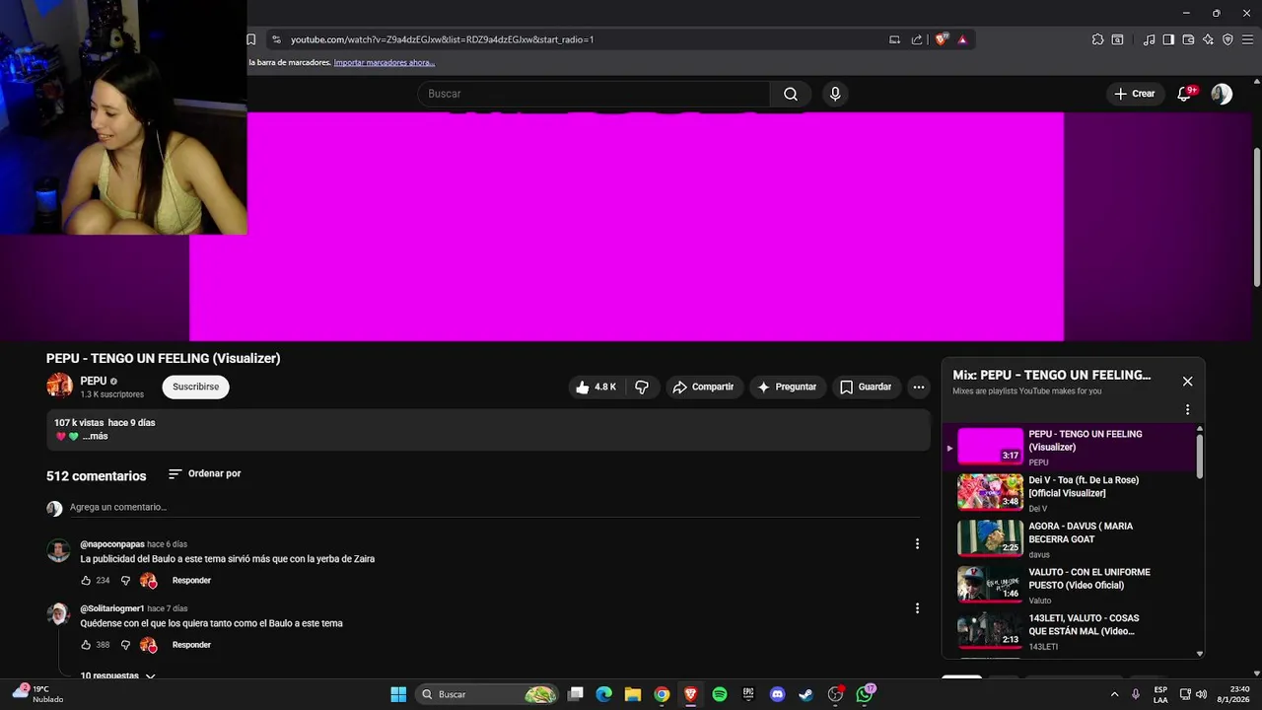Screen dimensions: 1262x710
Task: Click Mix playlist scrollbar down arrow
Action: [1200, 653]
